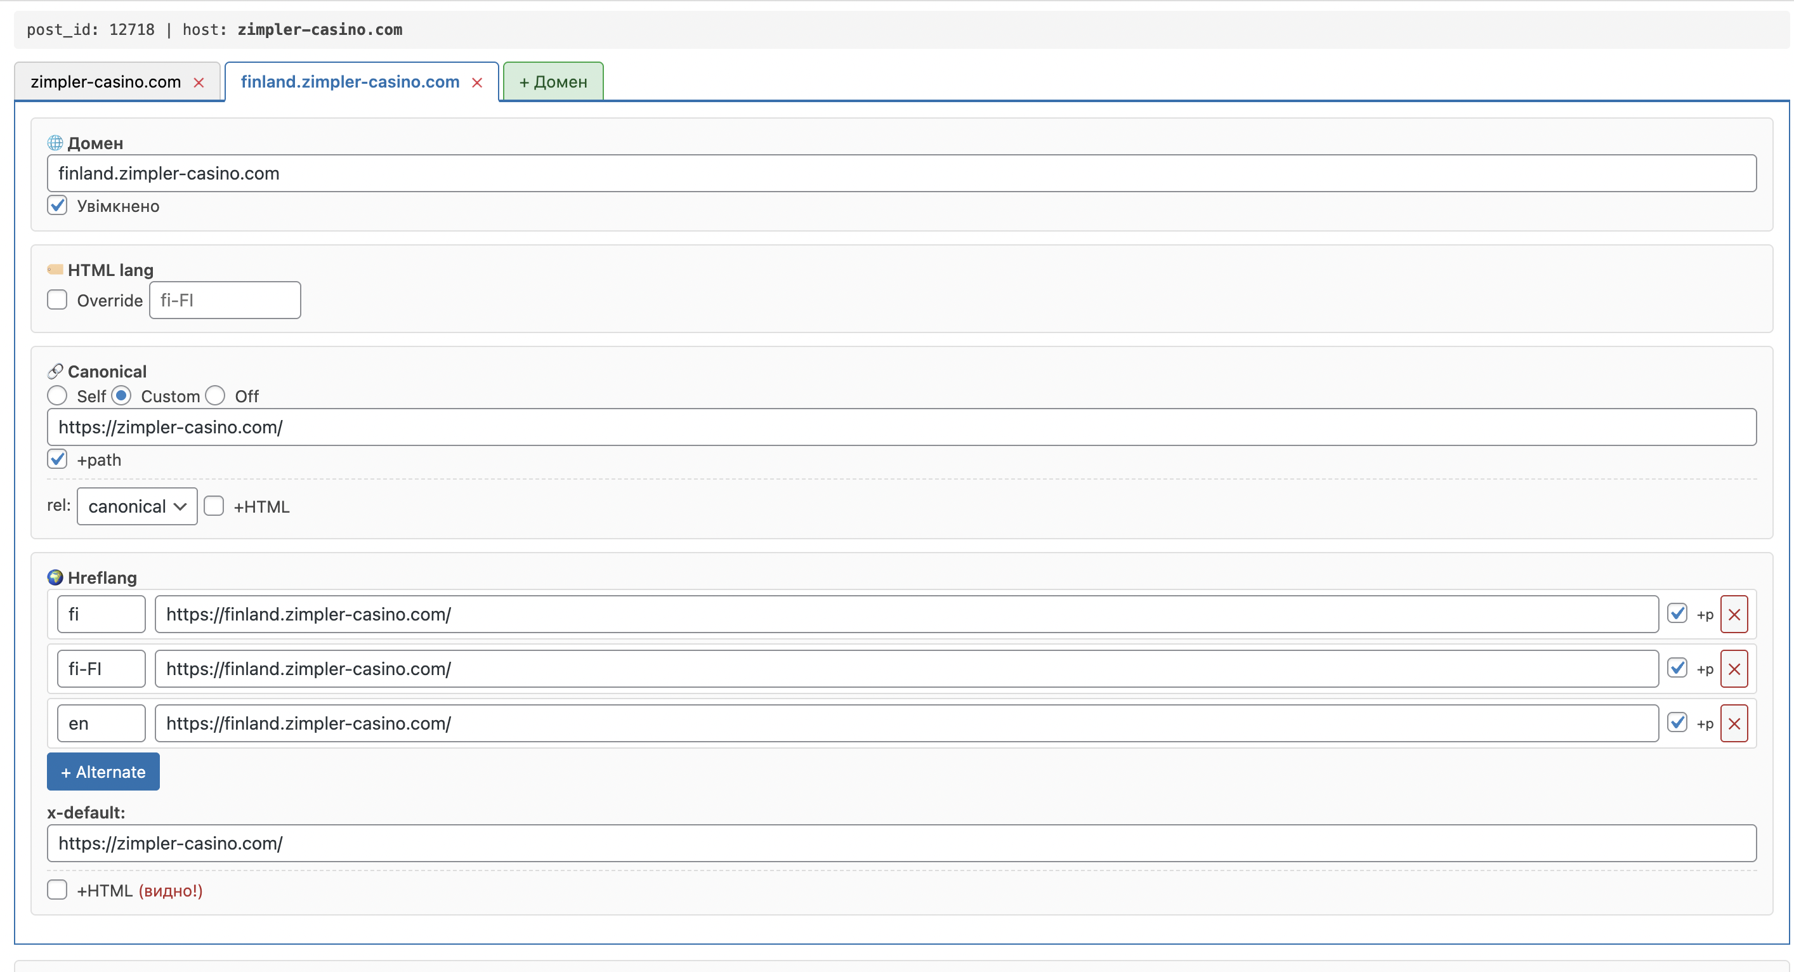Select the Off canonical radio option
The image size is (1794, 972).
(x=215, y=396)
